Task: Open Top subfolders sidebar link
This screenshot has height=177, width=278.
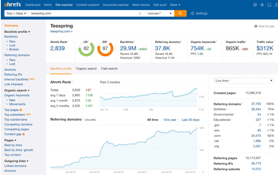Action: (14, 115)
